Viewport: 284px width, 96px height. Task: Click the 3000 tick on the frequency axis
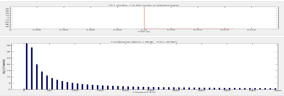point(176,91)
